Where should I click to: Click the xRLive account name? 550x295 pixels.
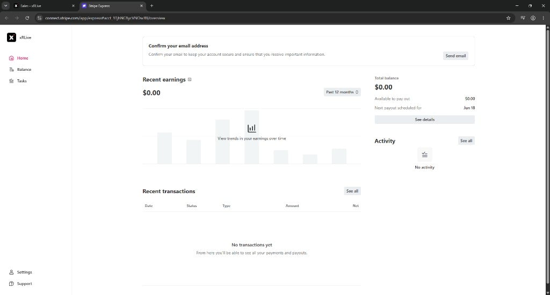[x=25, y=38]
